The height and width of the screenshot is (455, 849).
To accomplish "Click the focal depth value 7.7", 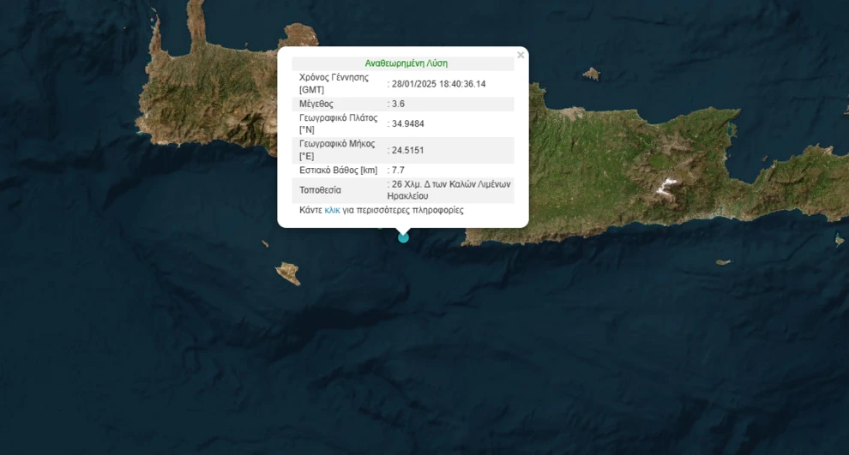I will (397, 170).
